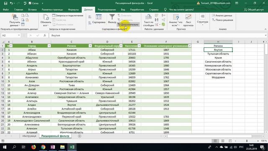Open the Сортировка dialog
268x151 pixels.
[99, 19]
